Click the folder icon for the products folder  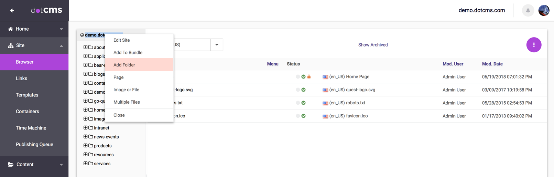[x=91, y=146]
